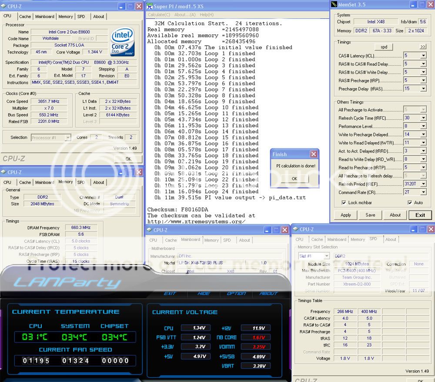Image resolution: width=435 pixels, height=382 pixels.
Task: Switch to Cache tab in processor CPU-Z window
Action: pyautogui.click(x=25, y=17)
